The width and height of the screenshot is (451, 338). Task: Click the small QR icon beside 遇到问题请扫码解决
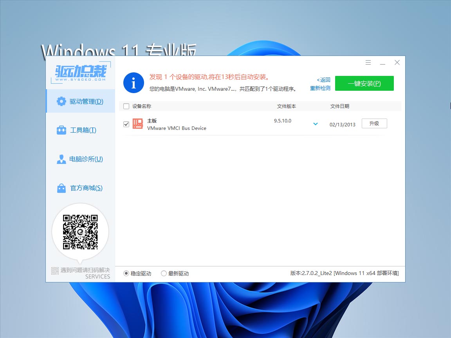click(55, 271)
